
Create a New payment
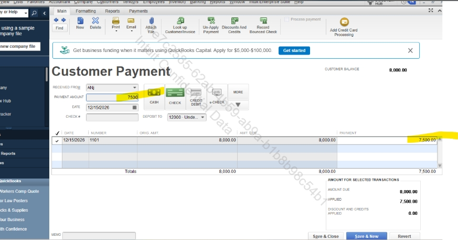pos(80,23)
